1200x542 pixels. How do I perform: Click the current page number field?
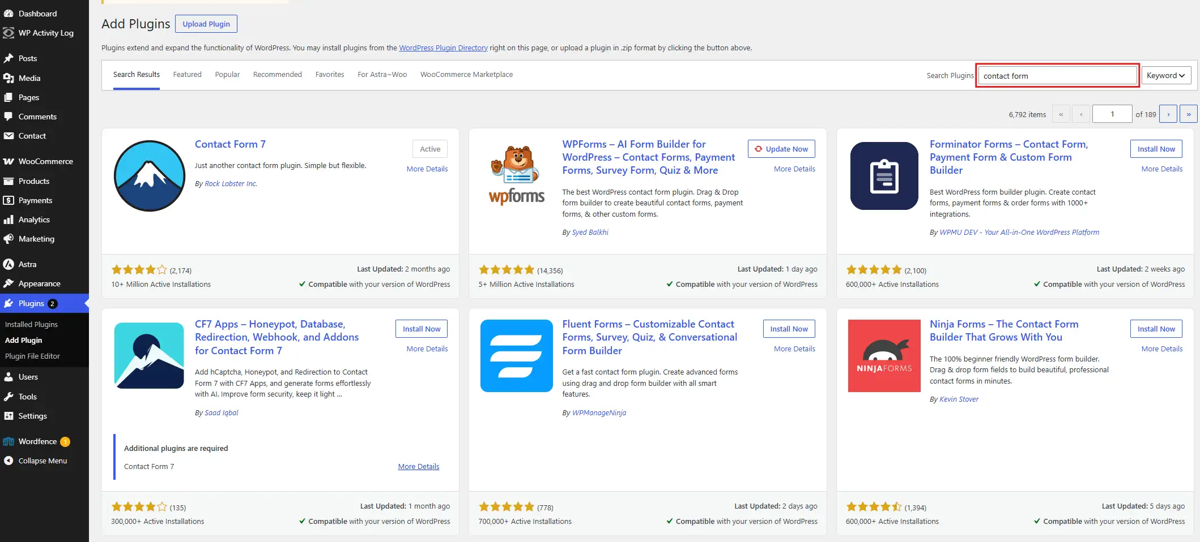pos(1112,114)
